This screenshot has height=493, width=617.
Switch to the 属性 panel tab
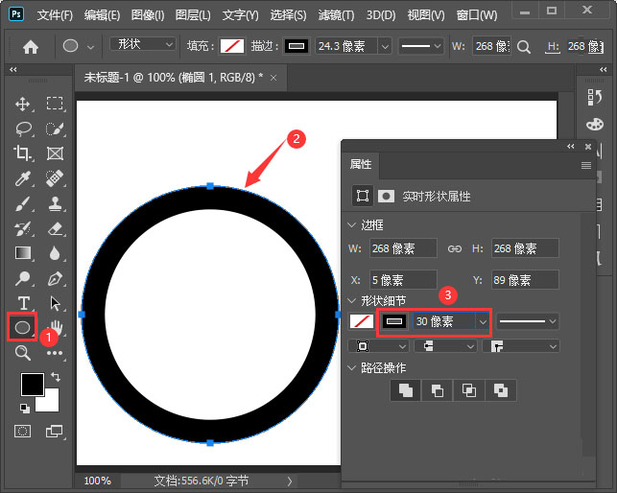coord(361,165)
